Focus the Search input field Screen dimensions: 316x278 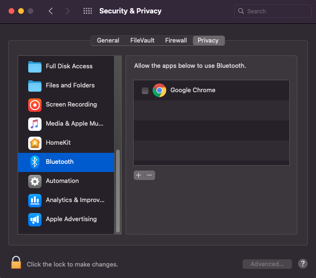(x=273, y=11)
